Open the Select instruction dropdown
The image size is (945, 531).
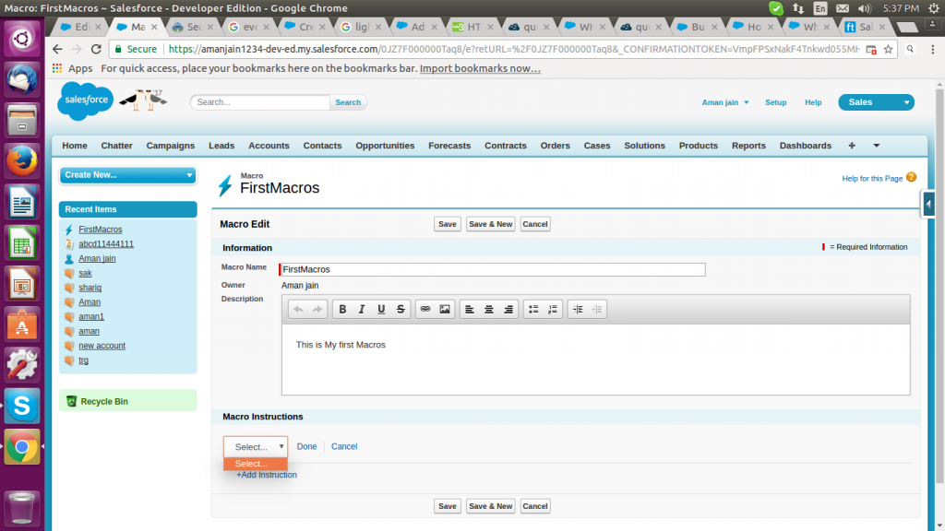click(256, 446)
